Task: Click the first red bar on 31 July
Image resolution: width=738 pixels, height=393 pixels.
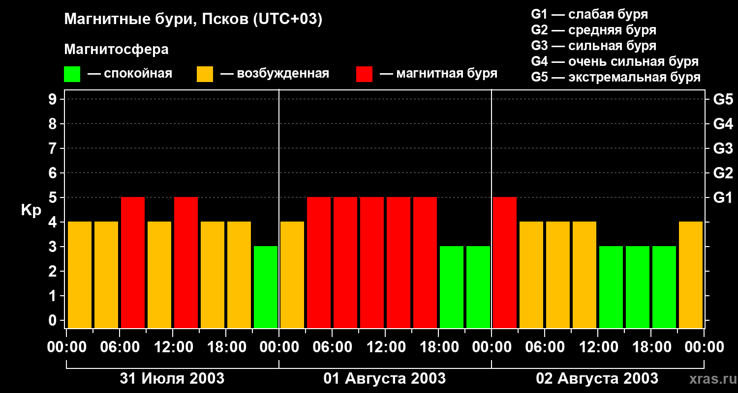Action: [133, 262]
